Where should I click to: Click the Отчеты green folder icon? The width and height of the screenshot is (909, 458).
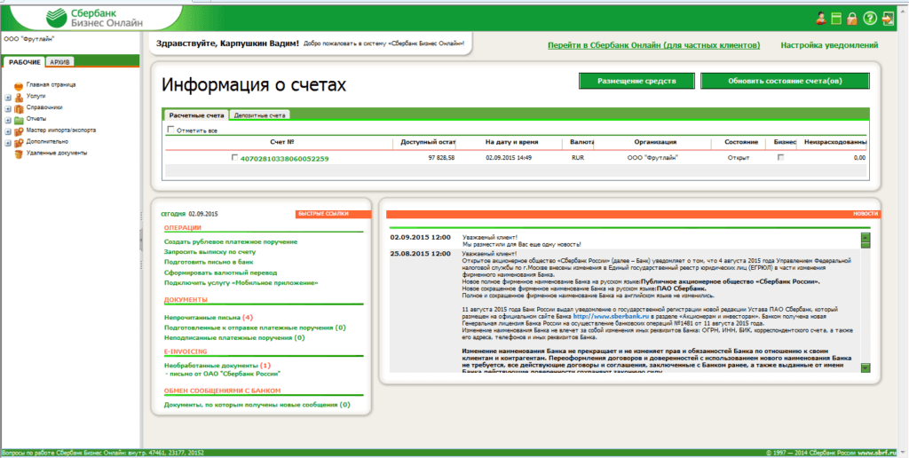[19, 119]
